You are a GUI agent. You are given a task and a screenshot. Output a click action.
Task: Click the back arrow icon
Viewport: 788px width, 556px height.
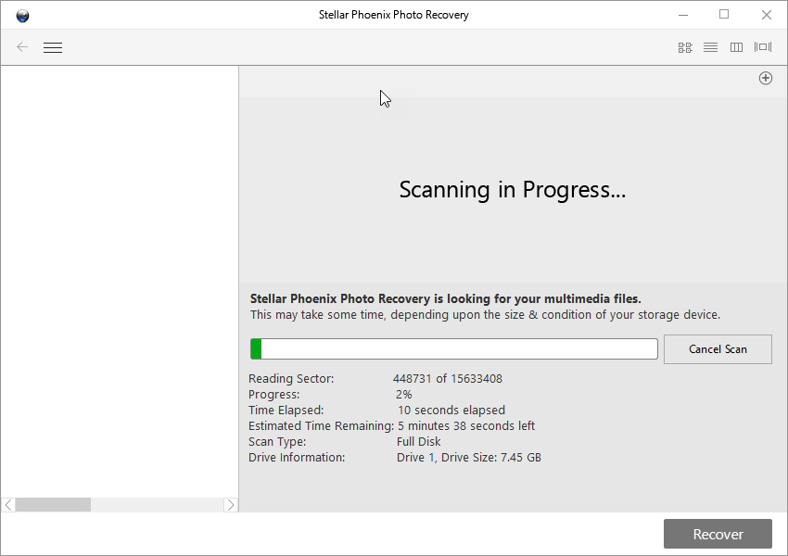pos(22,47)
